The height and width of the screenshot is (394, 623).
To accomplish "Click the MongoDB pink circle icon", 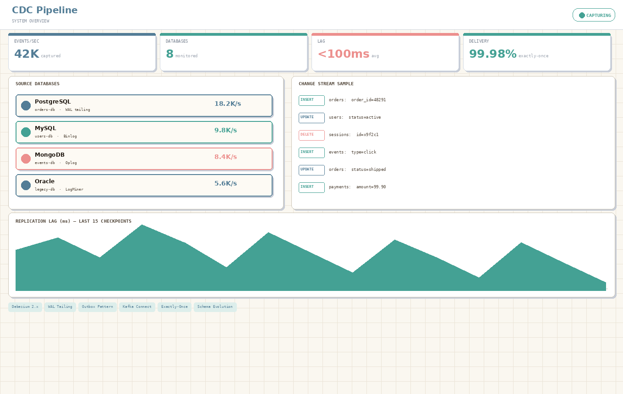I will pos(26,159).
